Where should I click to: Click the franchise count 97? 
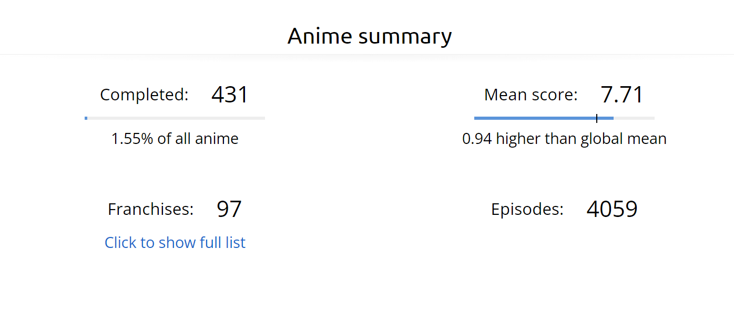[x=229, y=209]
